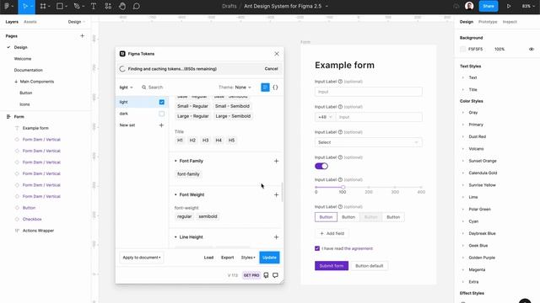Select the font-family token chip
This screenshot has width=540, height=303.
pyautogui.click(x=188, y=174)
